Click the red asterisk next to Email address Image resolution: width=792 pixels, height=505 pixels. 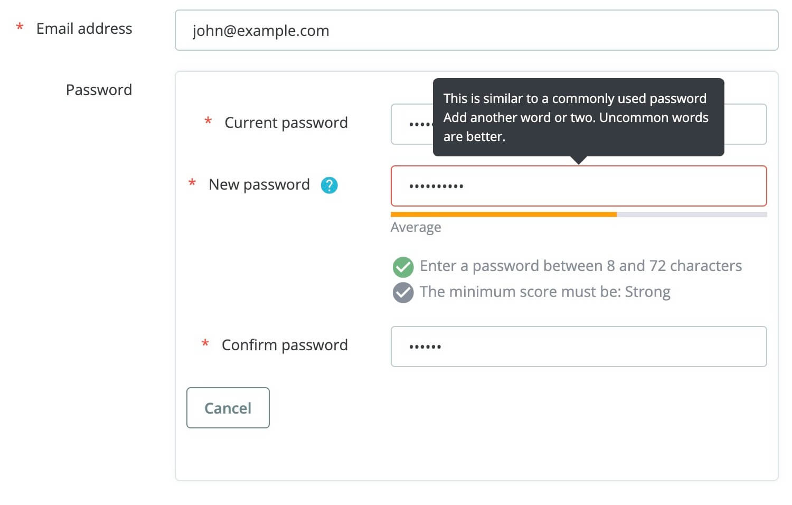[x=20, y=27]
